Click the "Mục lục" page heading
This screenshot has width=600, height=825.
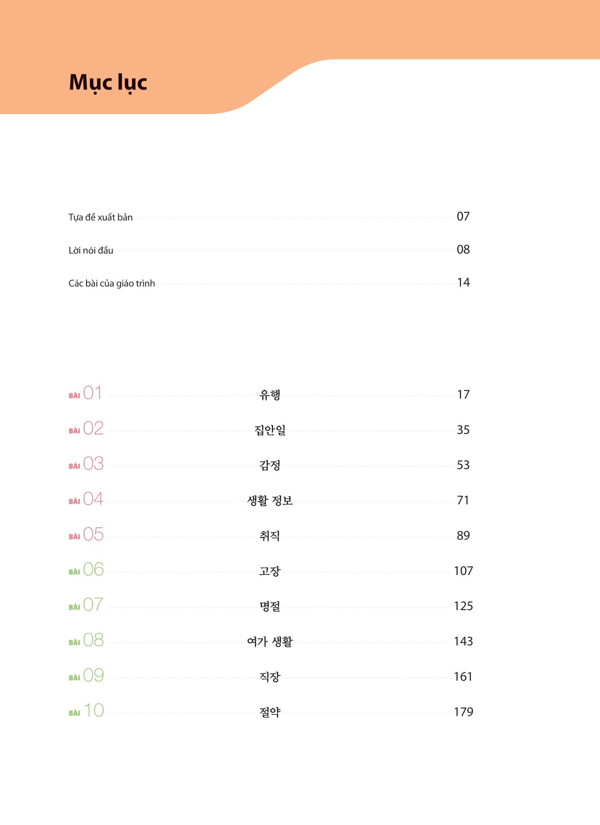tap(108, 83)
